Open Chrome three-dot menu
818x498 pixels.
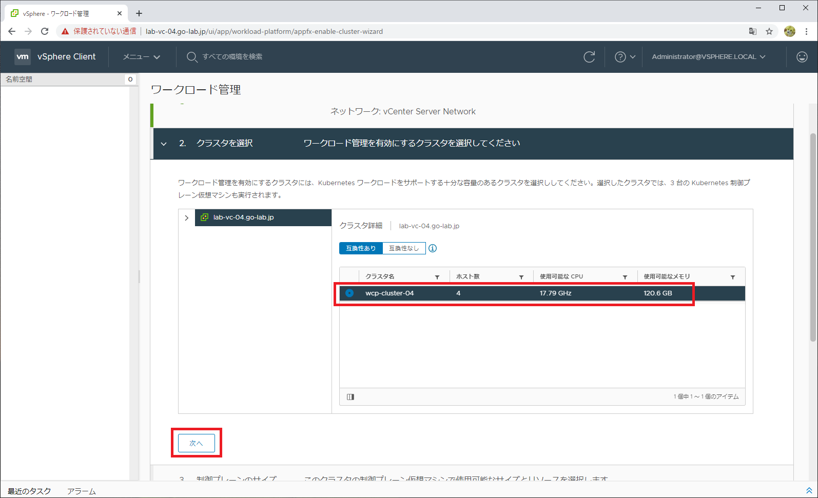pyautogui.click(x=807, y=31)
